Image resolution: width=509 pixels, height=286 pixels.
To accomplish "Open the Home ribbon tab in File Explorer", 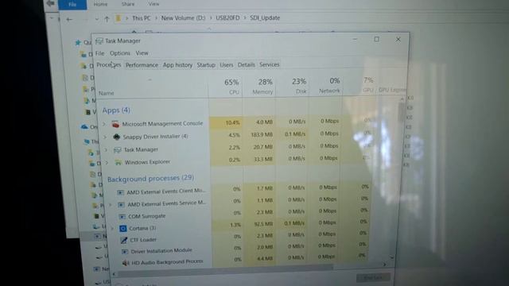I will pos(100,4).
